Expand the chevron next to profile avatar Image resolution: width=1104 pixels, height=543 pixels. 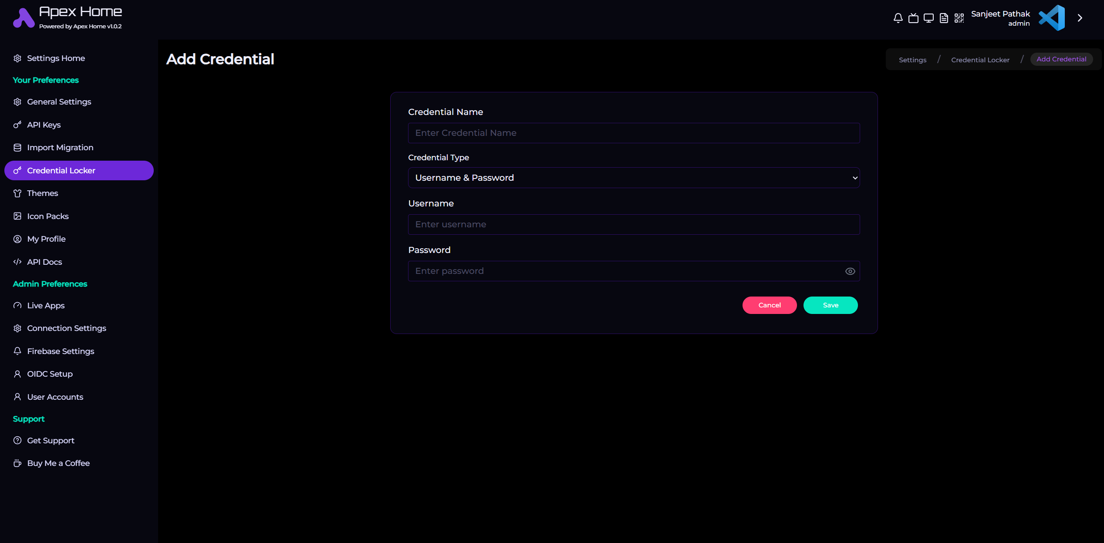(1080, 18)
